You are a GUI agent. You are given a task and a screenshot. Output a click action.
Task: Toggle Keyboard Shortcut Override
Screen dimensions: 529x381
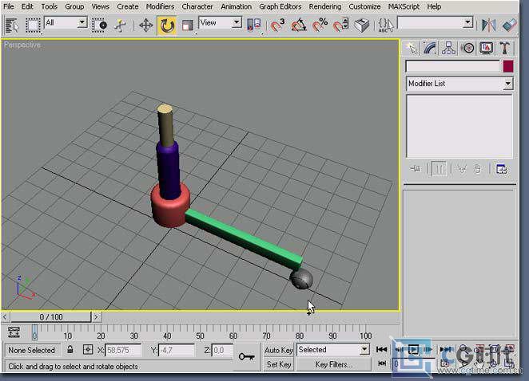coord(362,26)
